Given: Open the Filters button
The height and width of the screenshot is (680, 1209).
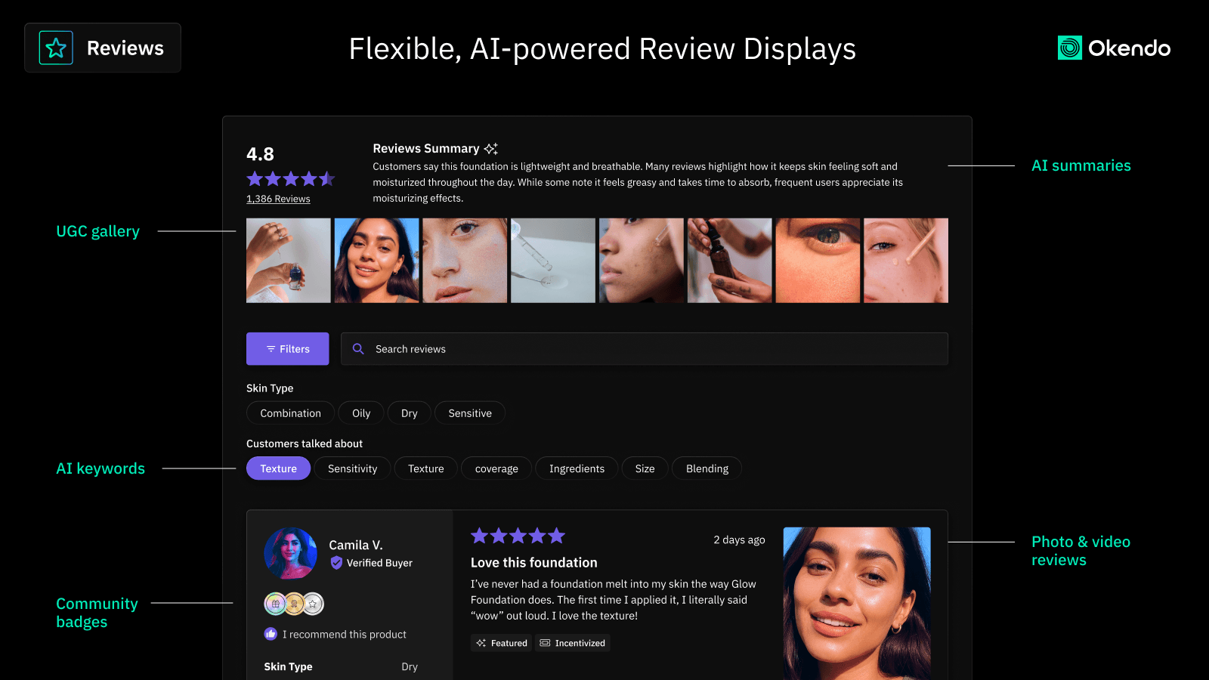Looking at the screenshot, I should (x=287, y=349).
